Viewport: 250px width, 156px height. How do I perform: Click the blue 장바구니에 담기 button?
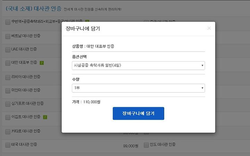(x=139, y=113)
